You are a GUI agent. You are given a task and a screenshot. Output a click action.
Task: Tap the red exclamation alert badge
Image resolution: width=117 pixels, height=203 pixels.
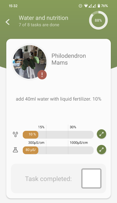(42, 75)
